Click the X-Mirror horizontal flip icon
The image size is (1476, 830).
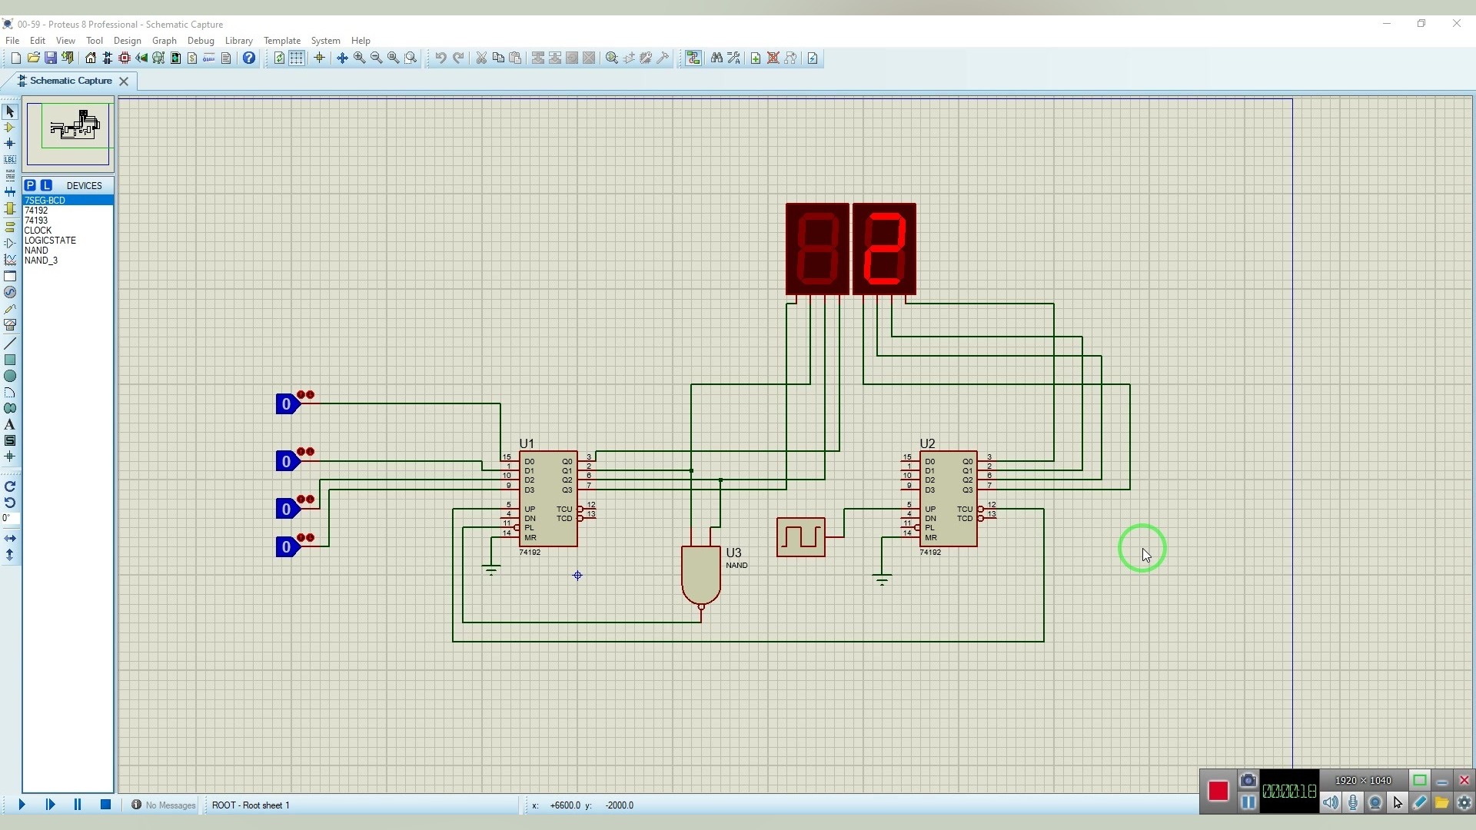[x=10, y=539]
